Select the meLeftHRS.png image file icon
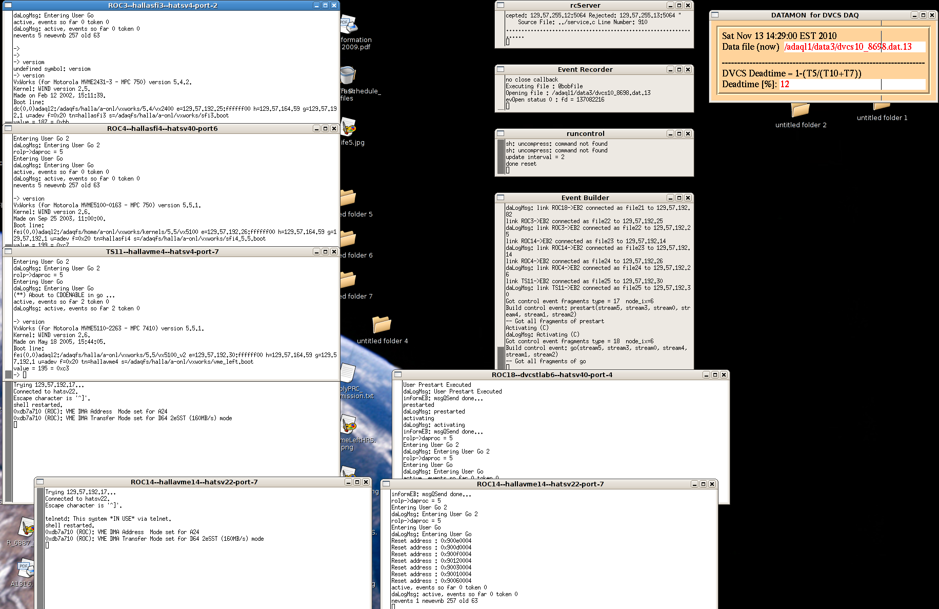The height and width of the screenshot is (609, 939). pos(349,424)
